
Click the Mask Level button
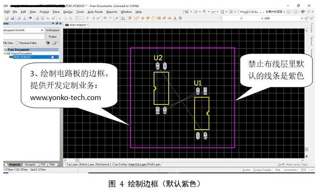(293, 165)
